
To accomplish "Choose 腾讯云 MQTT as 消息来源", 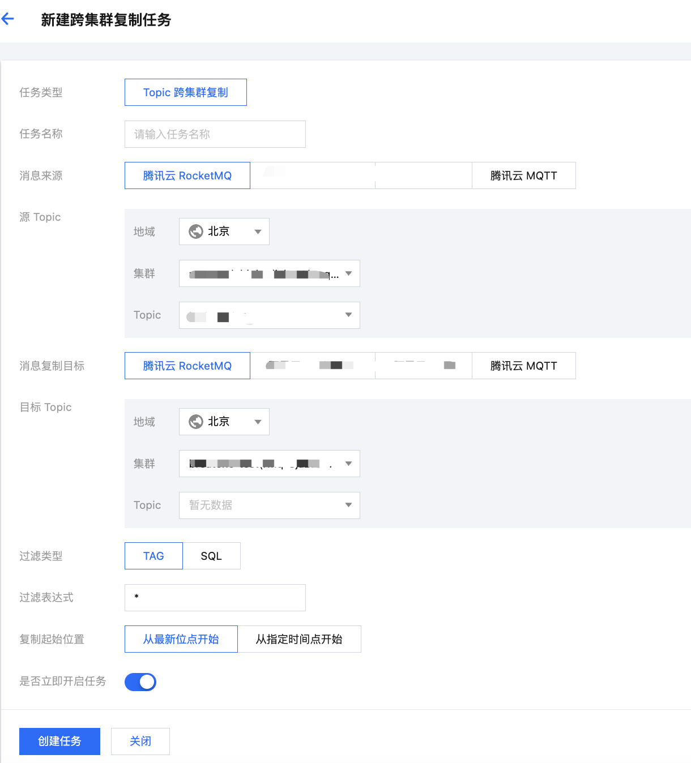I will point(524,175).
